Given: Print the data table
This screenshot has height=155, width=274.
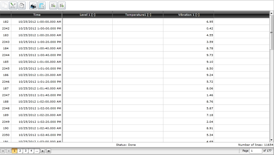Looking at the screenshot, I should pos(33,5).
